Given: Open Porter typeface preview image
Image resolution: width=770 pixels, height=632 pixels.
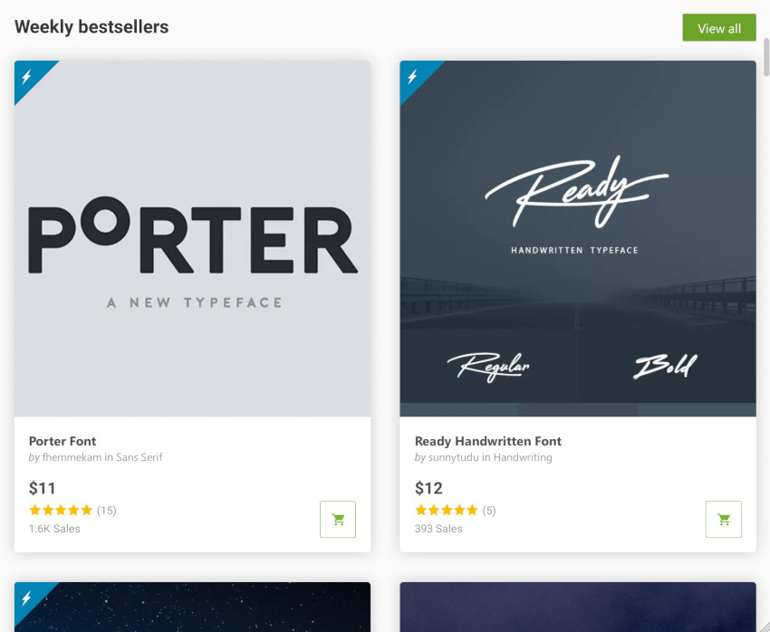Looking at the screenshot, I should tap(192, 238).
